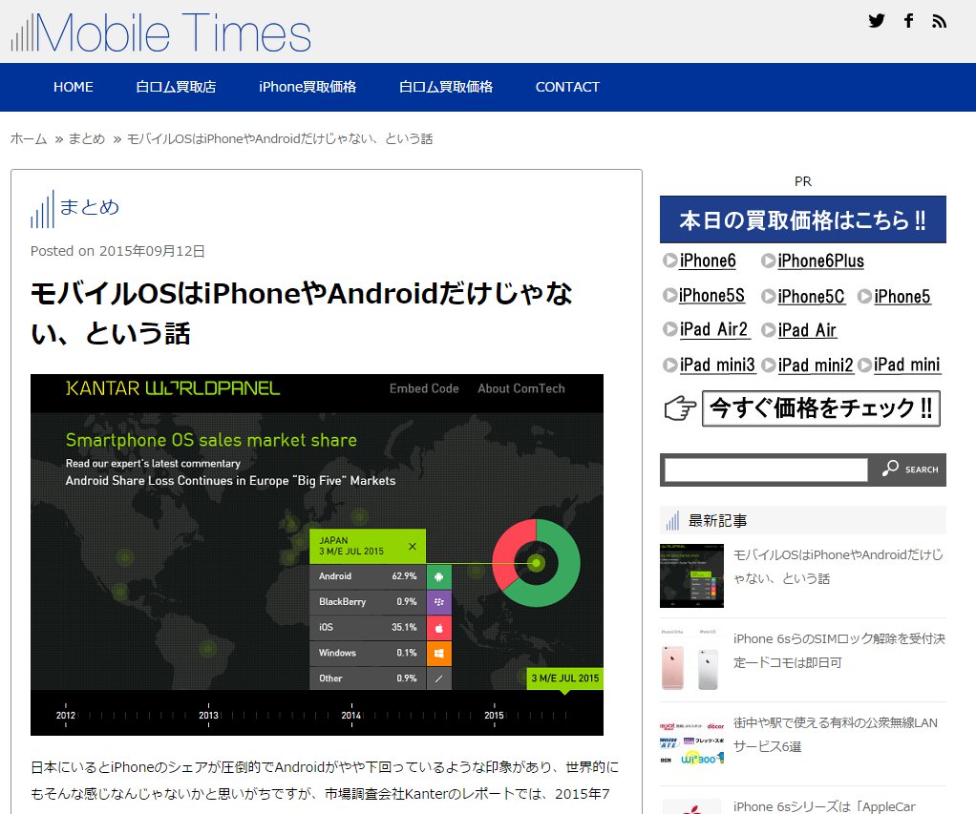976x814 pixels.
Task: Open the iPhone5S price link
Action: tap(704, 296)
